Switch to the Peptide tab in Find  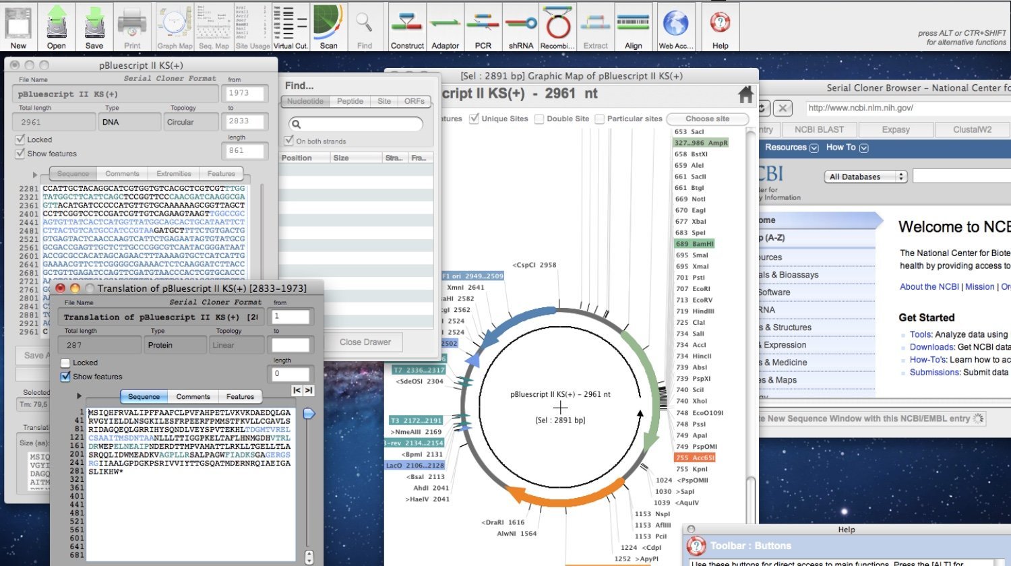point(350,101)
